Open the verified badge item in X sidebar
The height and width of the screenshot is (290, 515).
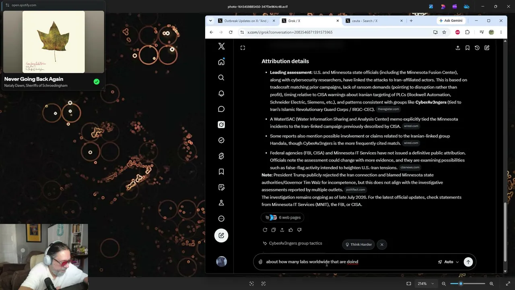(x=221, y=140)
